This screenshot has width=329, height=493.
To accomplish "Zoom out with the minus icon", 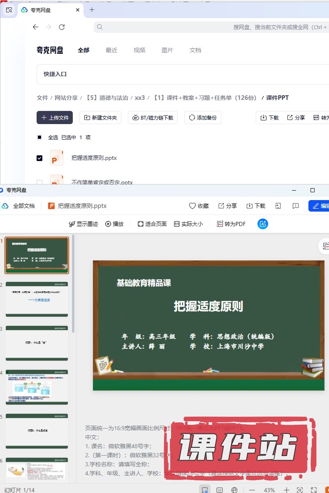I will tap(252, 490).
